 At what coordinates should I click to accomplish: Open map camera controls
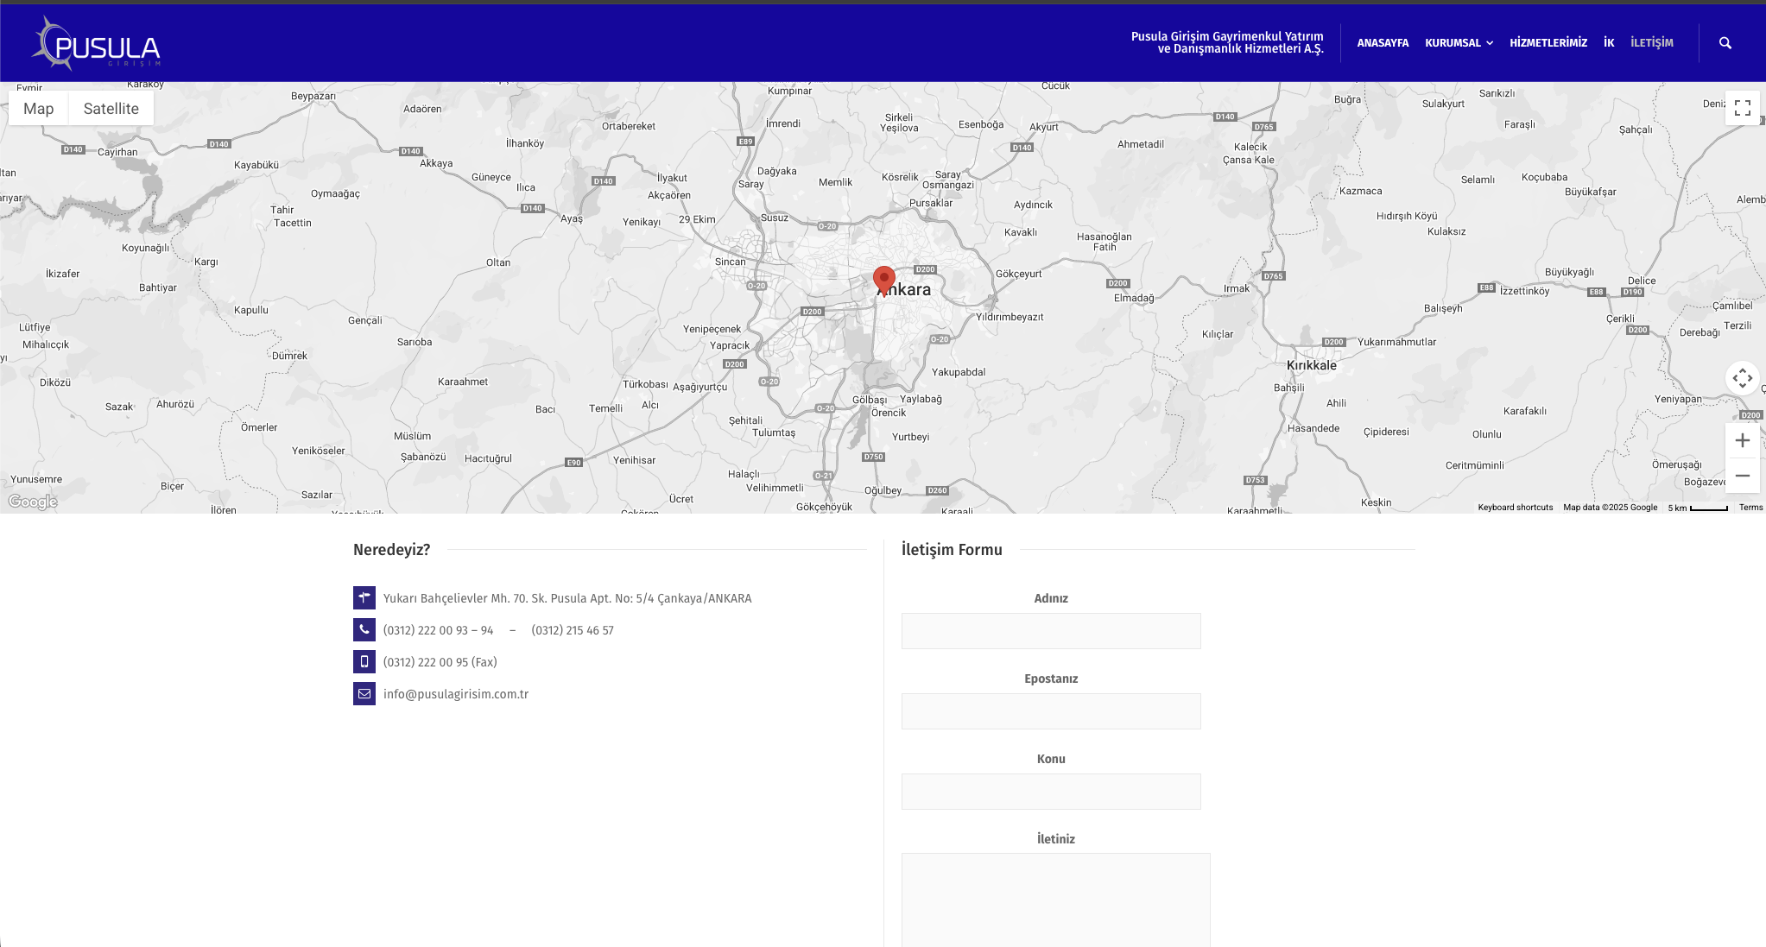(1742, 378)
